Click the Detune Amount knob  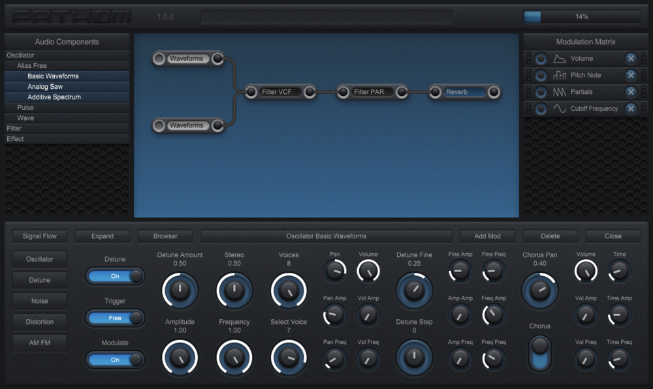[x=180, y=290]
